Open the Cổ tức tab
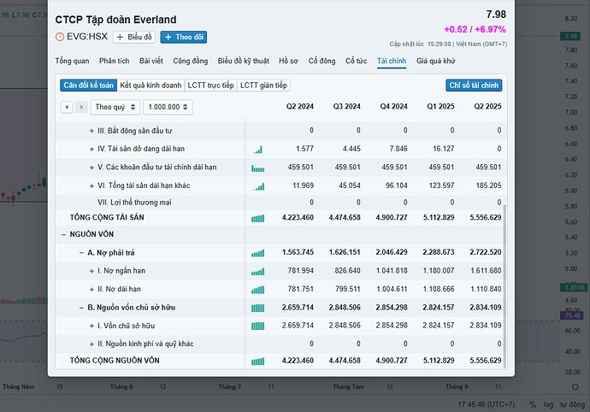590x412 pixels. (x=356, y=61)
